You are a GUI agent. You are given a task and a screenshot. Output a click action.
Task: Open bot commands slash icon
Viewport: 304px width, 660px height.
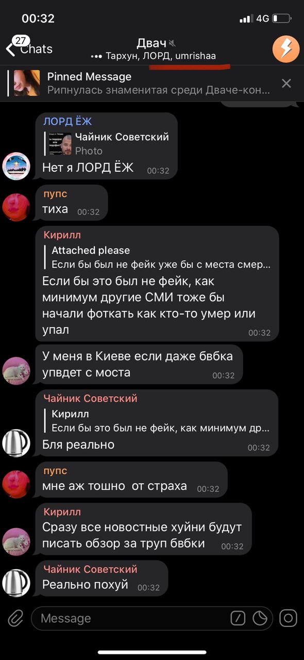pyautogui.click(x=238, y=618)
